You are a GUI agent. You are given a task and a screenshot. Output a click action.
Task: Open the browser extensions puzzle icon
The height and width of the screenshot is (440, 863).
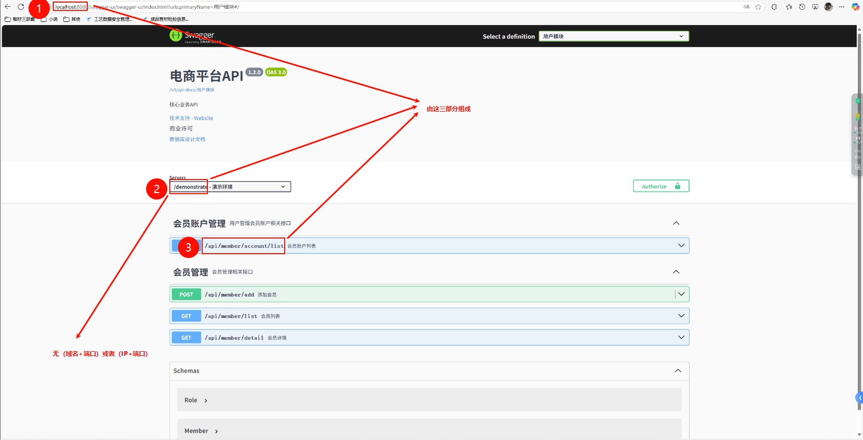coord(774,7)
